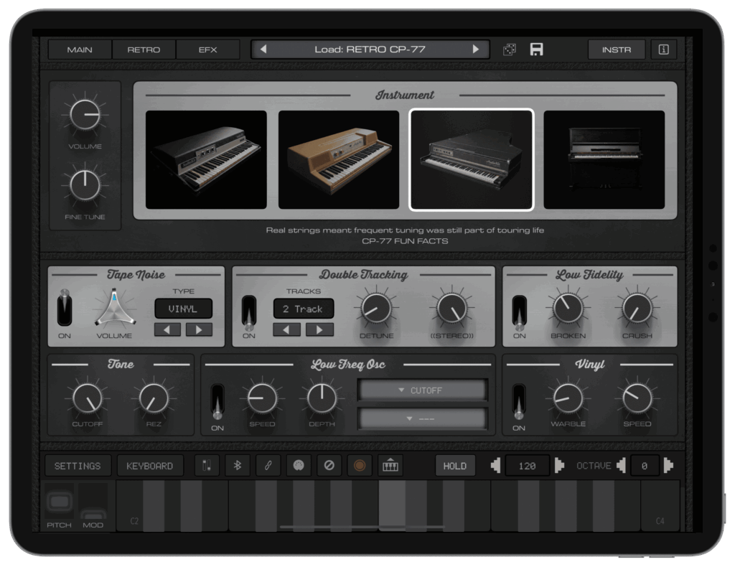The width and height of the screenshot is (735, 567).
Task: Click the panic (slashed circle) icon
Action: click(x=329, y=466)
